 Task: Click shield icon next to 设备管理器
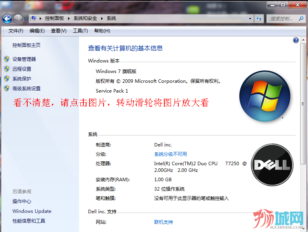[x=7, y=59]
